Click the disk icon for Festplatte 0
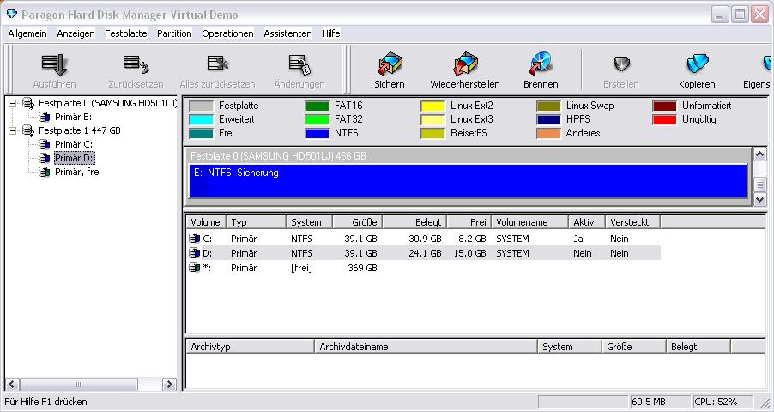774x412 pixels. tap(28, 103)
